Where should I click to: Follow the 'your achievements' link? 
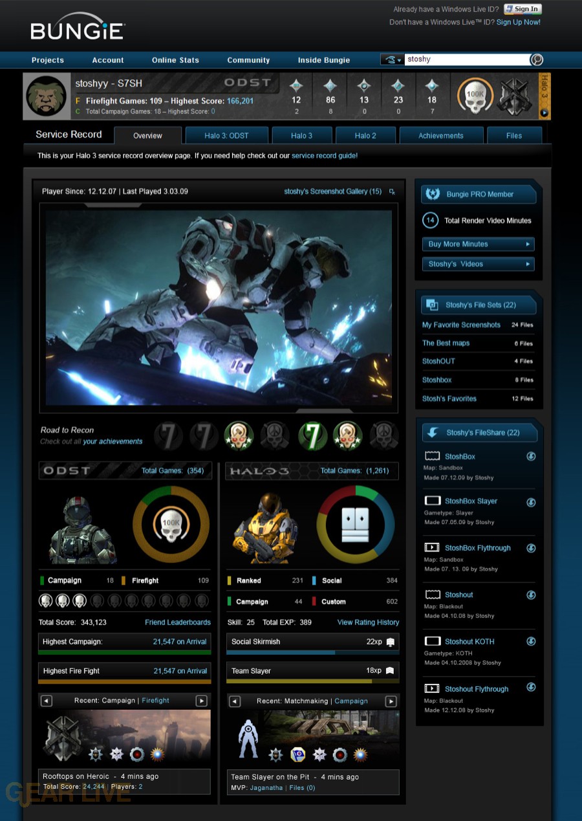point(113,441)
